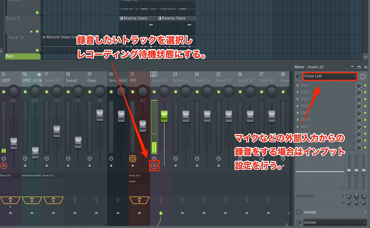Click the up arrow on playlist Track 9

[31, 31]
